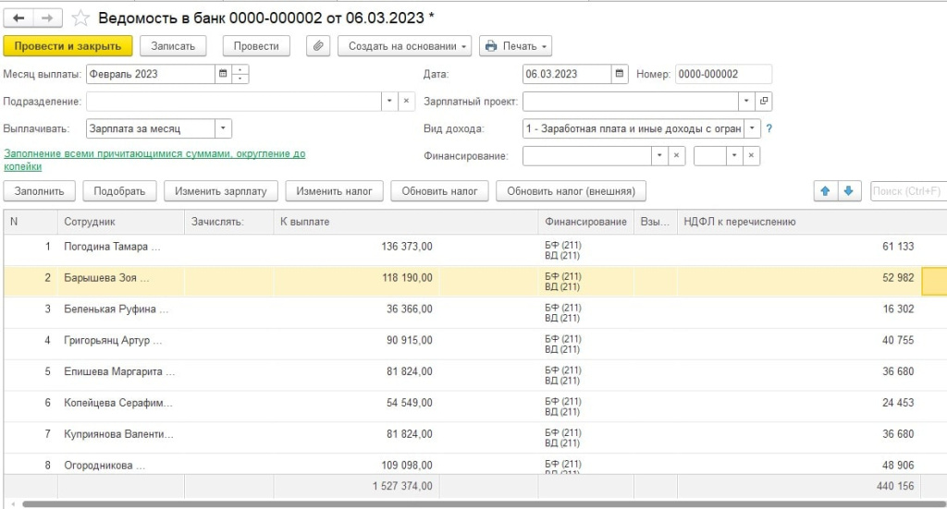Open attachments via the paperclip icon
Viewport: 947px width, 509px height.
(318, 46)
